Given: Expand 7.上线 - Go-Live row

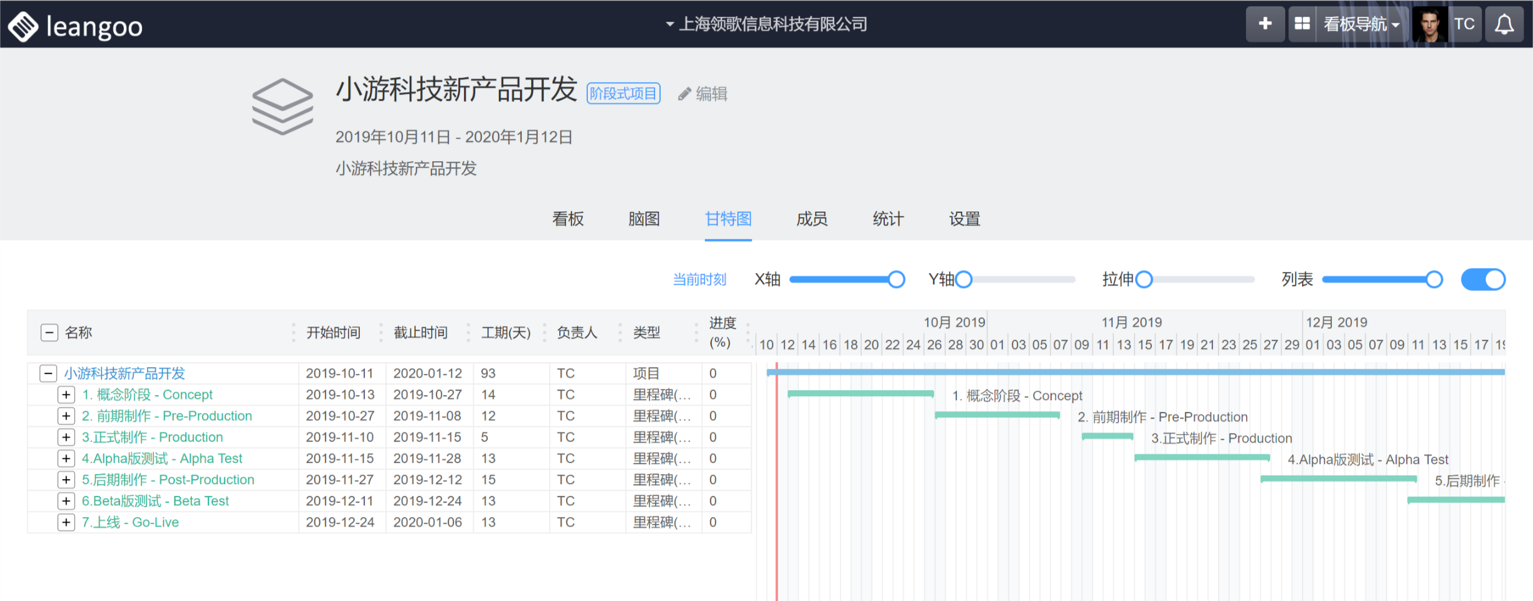Looking at the screenshot, I should click(x=66, y=522).
